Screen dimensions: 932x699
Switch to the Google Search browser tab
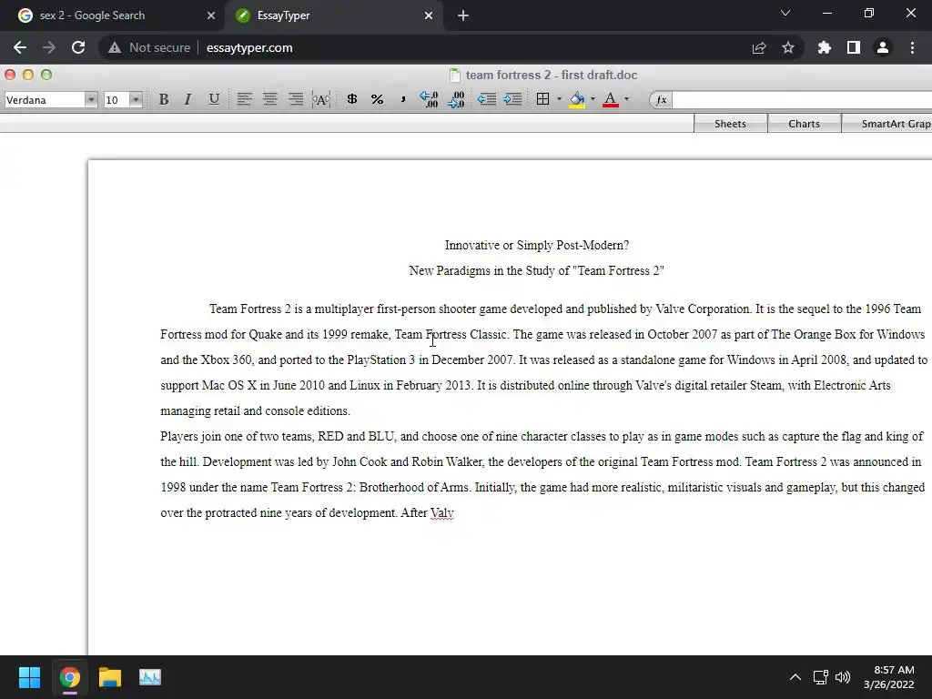[x=112, y=15]
